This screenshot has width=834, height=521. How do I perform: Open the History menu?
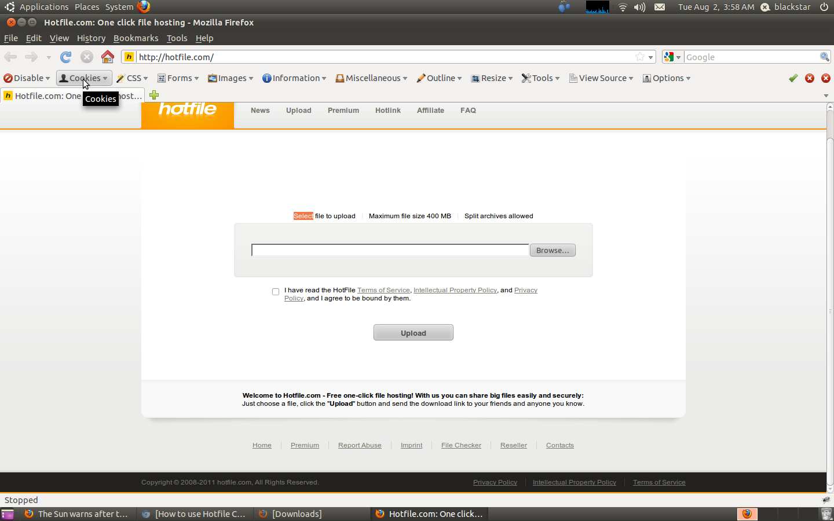tap(91, 38)
